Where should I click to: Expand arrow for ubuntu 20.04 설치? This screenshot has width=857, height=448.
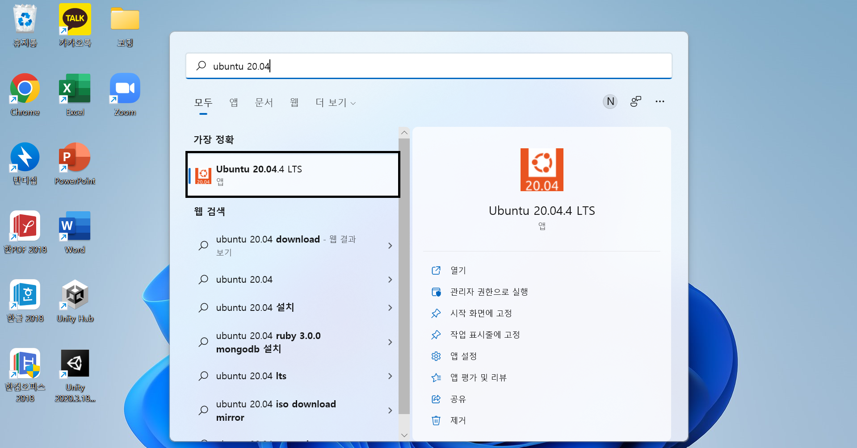pos(390,308)
